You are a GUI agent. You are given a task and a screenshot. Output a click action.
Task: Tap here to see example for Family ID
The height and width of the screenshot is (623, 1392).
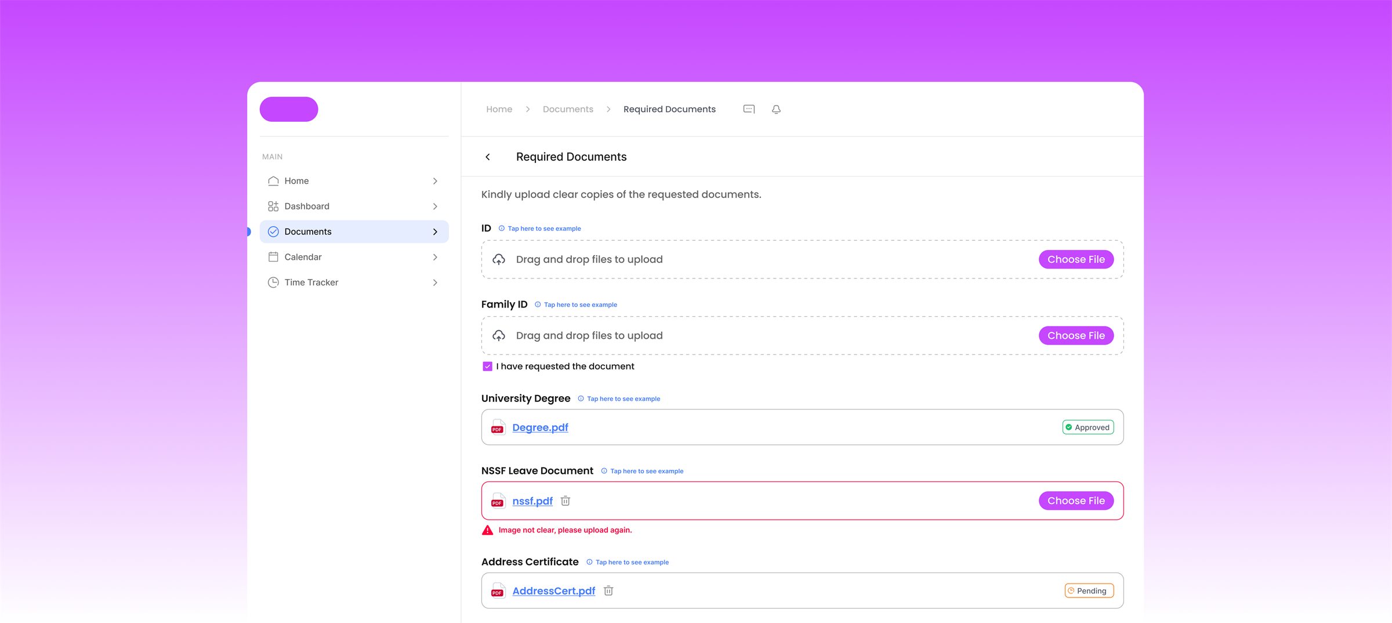(x=576, y=305)
